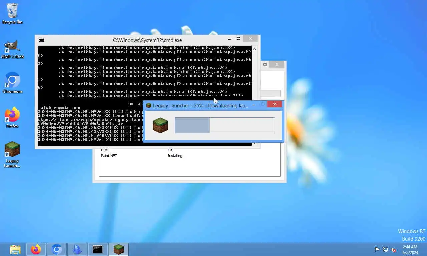Select the Chromium desktop shortcut

(x=12, y=83)
